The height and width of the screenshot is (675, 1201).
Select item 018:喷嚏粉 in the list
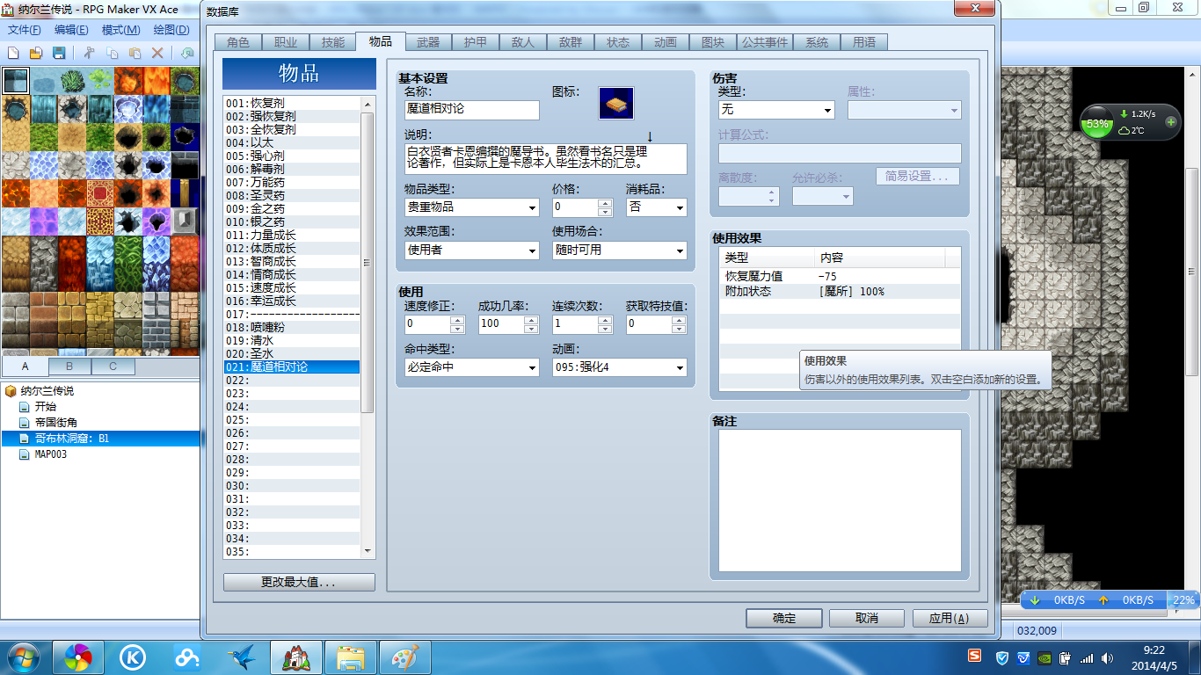point(292,327)
